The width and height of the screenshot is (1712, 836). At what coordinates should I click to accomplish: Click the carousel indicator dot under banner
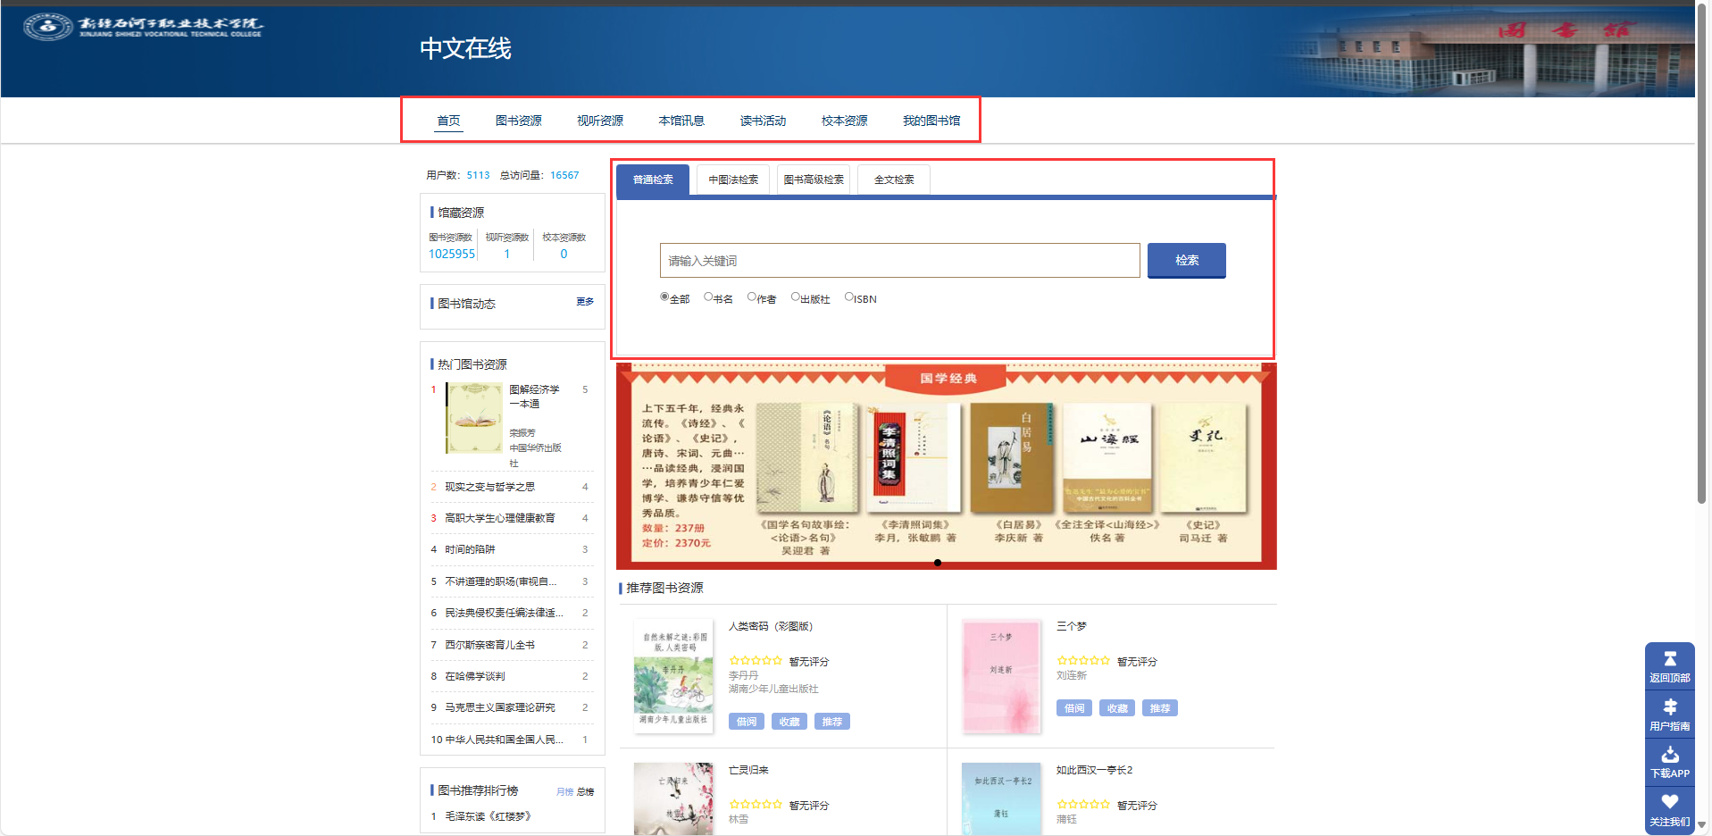pyautogui.click(x=937, y=563)
